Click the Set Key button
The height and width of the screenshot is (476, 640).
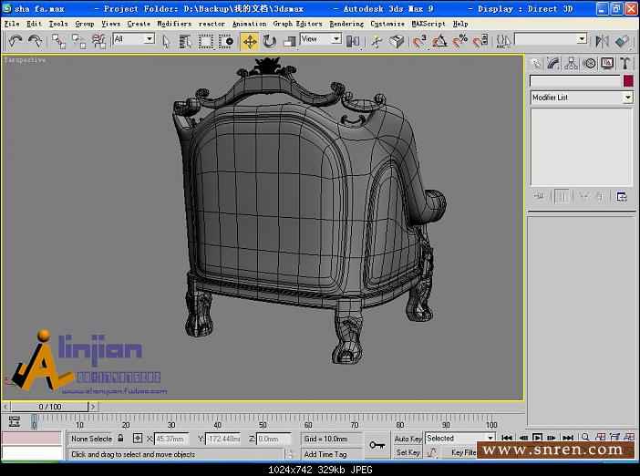pyautogui.click(x=408, y=452)
